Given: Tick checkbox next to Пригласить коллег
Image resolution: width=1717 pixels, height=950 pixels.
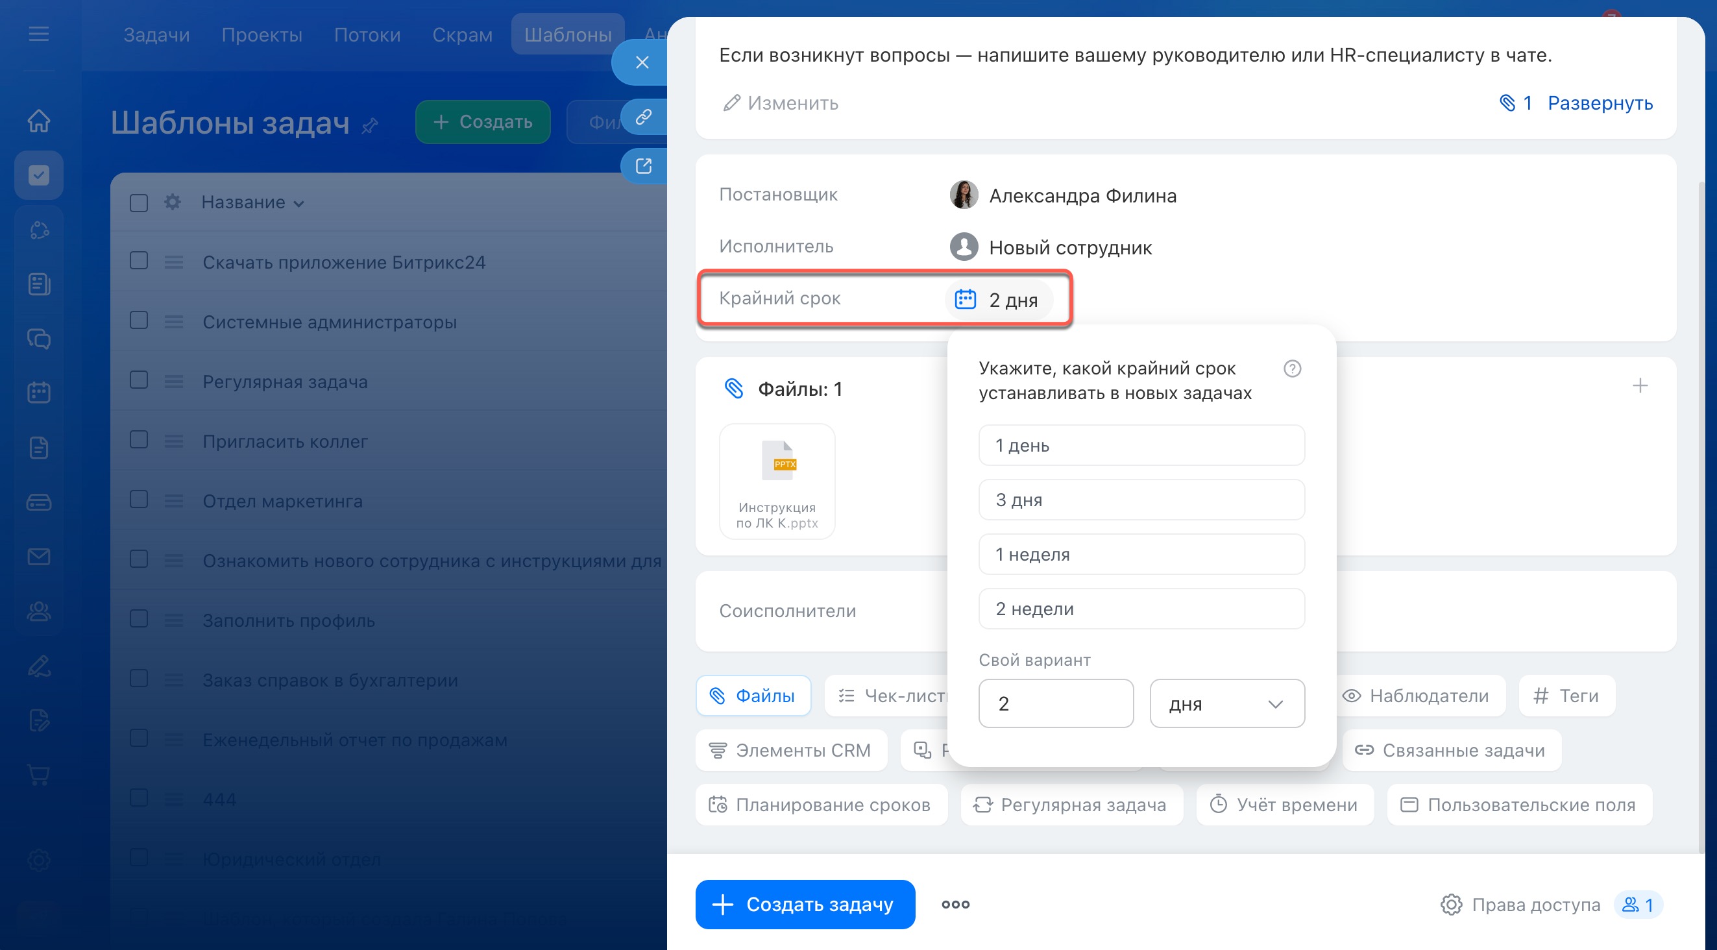Looking at the screenshot, I should [139, 440].
